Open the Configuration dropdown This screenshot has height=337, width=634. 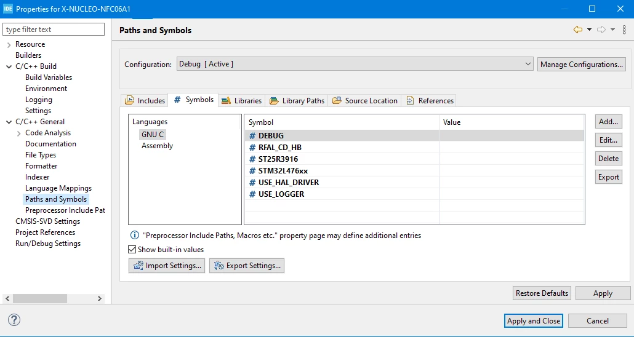(355, 64)
